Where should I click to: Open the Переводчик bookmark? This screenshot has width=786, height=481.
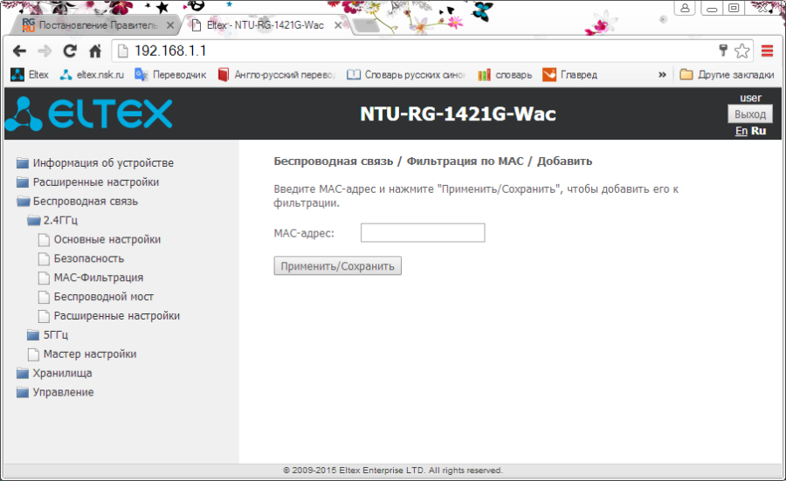click(170, 75)
